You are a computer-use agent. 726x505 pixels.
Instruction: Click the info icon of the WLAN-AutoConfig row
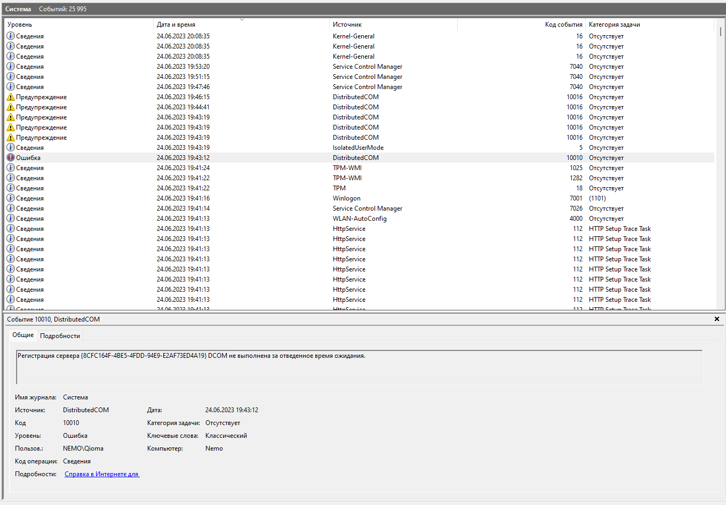coord(11,219)
